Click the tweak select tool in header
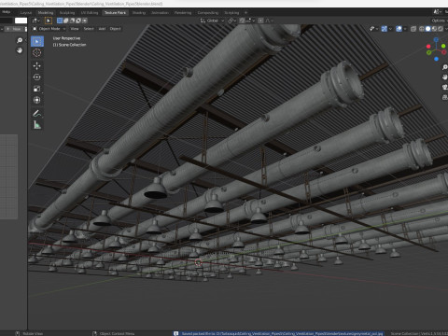Image resolution: width=448 pixels, height=336 pixels. click(49, 21)
